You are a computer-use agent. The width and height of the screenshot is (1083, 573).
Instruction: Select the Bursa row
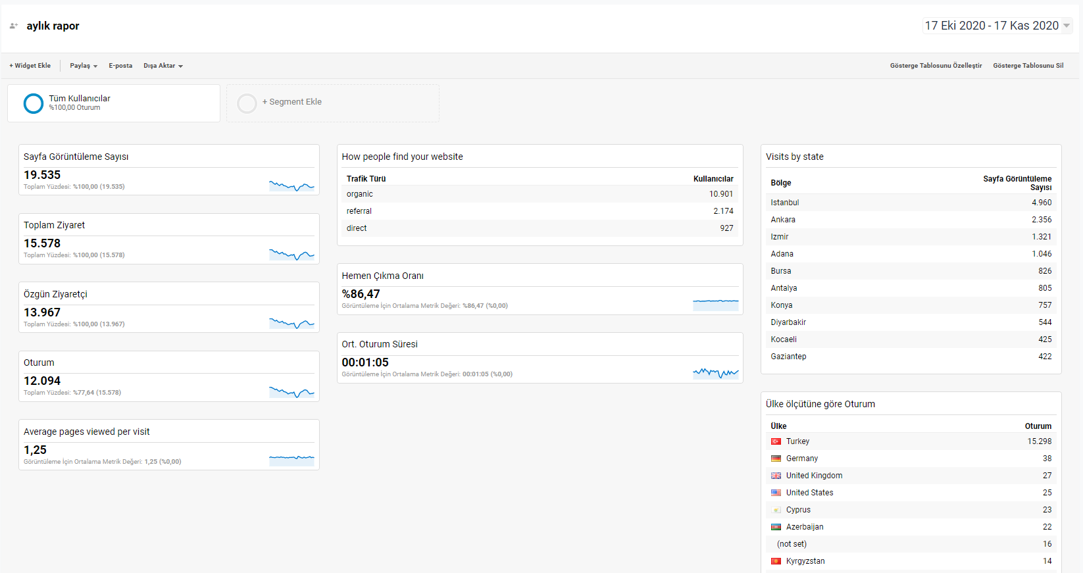[x=911, y=271]
